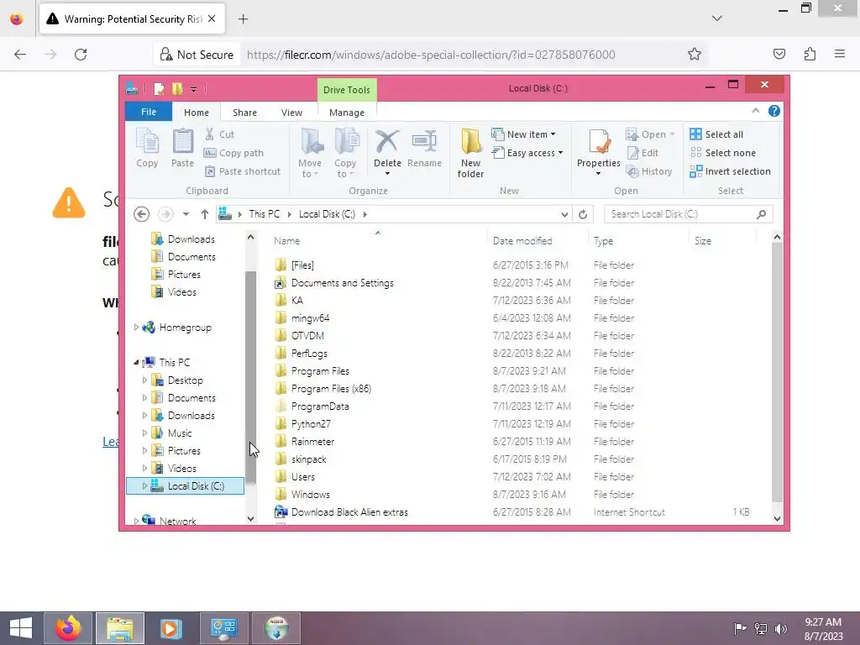Click the Copy path command

[234, 153]
